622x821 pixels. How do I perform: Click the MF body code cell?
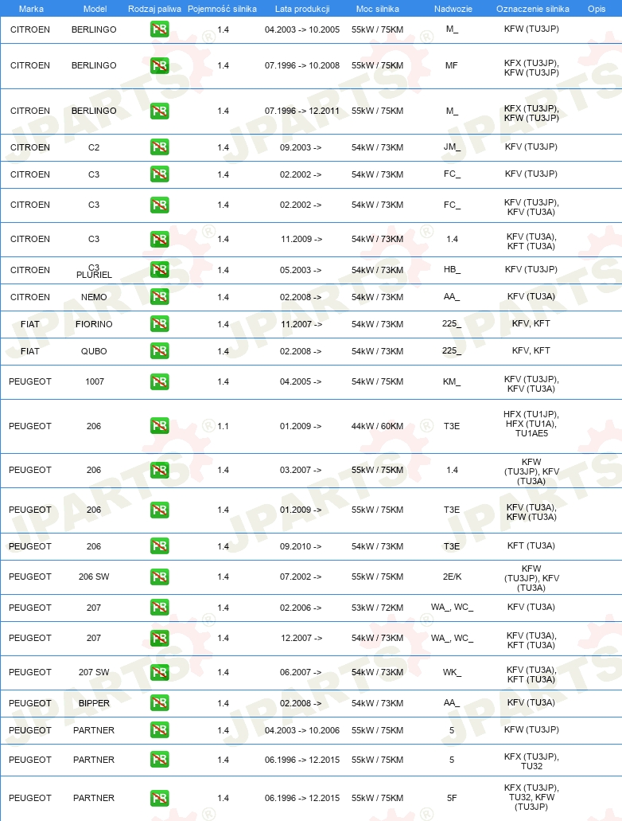tap(452, 65)
